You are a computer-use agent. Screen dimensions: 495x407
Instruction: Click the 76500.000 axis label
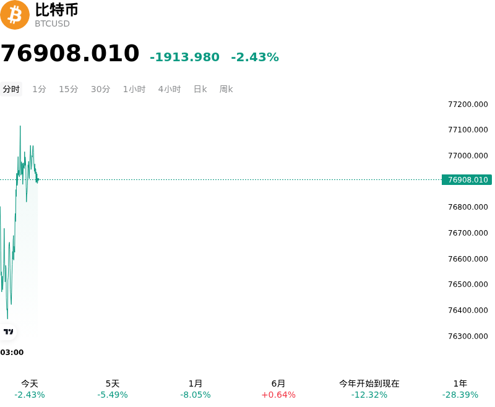pos(468,285)
